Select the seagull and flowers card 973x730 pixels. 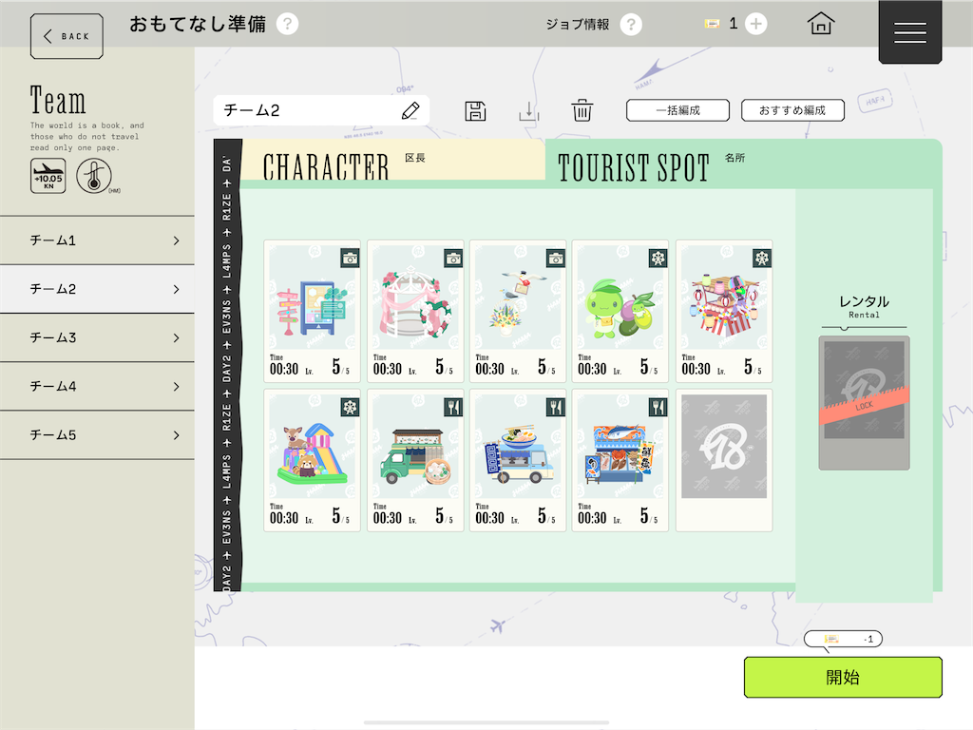[518, 312]
